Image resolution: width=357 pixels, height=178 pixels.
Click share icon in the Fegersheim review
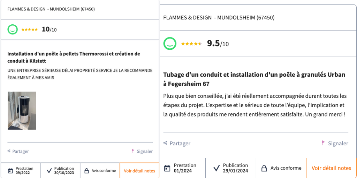click(x=165, y=143)
